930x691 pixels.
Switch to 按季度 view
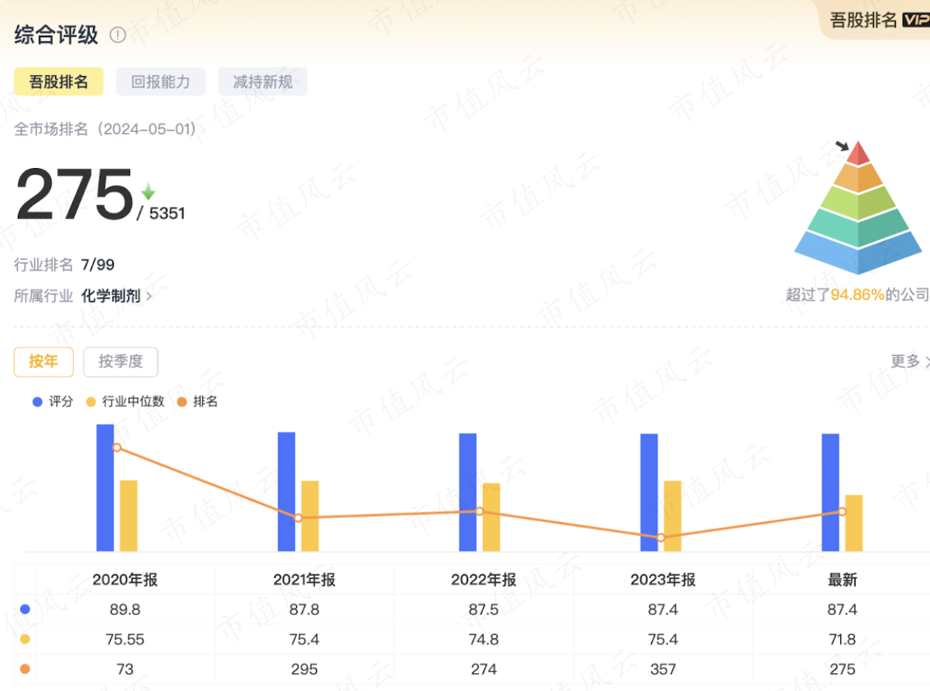(120, 362)
